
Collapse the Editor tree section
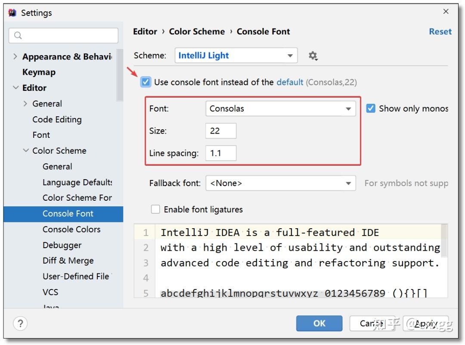click(x=15, y=87)
